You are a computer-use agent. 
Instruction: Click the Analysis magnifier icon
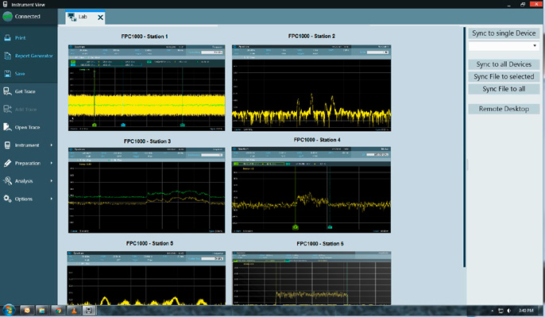(7, 181)
